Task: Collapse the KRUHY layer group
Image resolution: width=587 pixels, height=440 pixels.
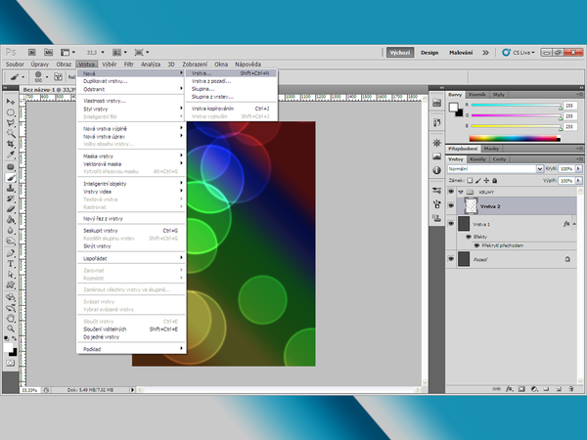Action: (x=461, y=192)
